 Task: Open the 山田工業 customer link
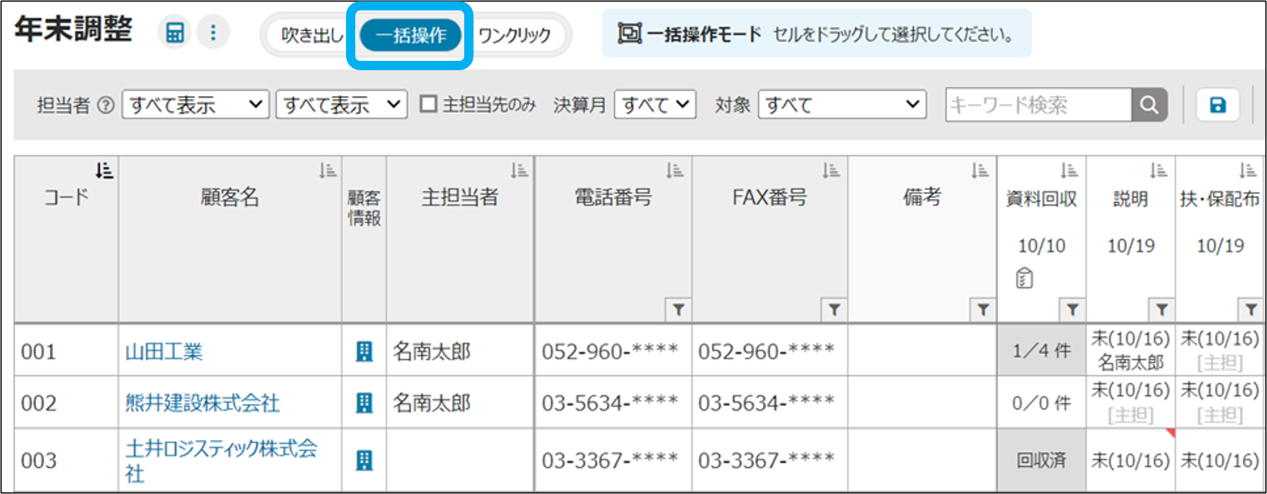(164, 352)
